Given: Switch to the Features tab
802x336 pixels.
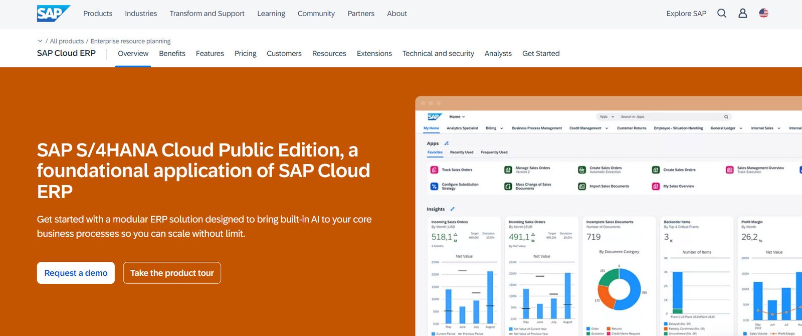Looking at the screenshot, I should coord(210,54).
